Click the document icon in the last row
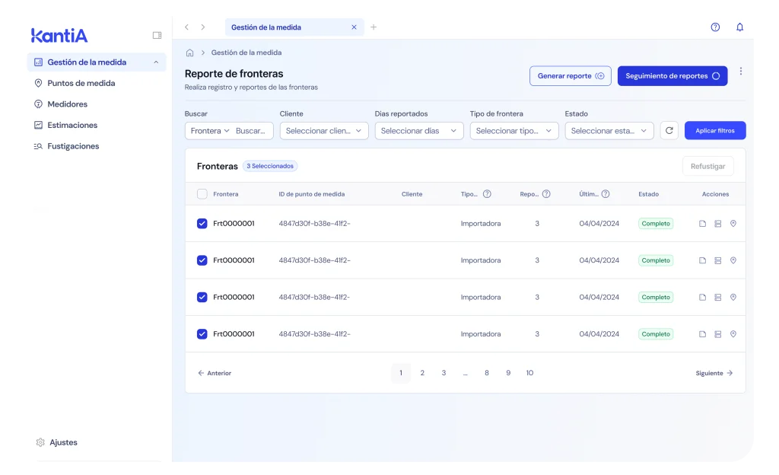 click(x=702, y=334)
